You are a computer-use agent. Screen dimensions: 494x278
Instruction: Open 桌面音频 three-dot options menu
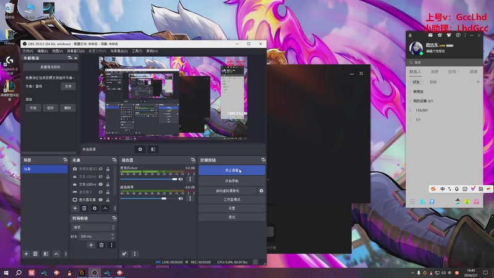190,198
